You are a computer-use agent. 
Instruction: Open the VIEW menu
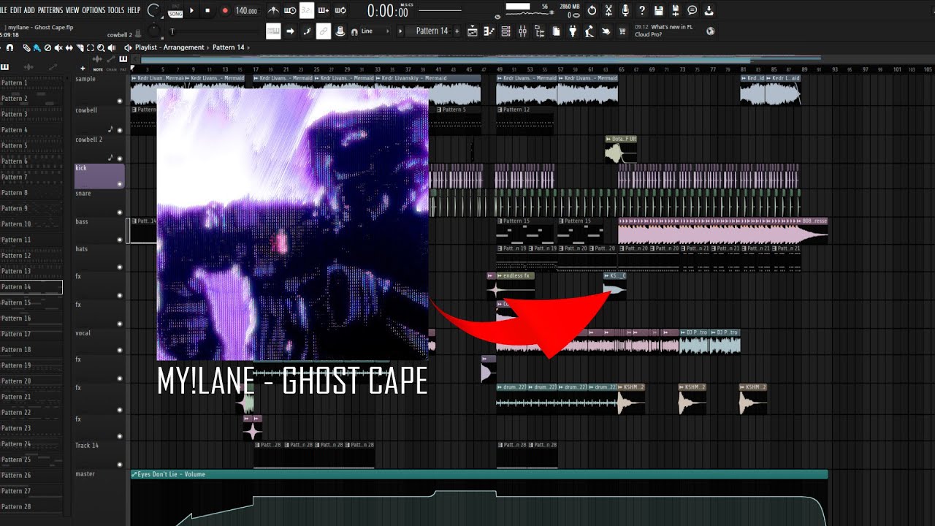point(72,10)
